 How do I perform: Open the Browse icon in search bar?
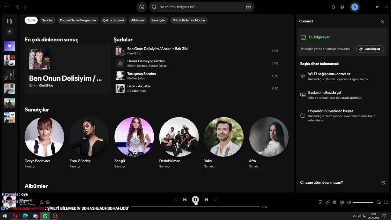pyautogui.click(x=248, y=7)
